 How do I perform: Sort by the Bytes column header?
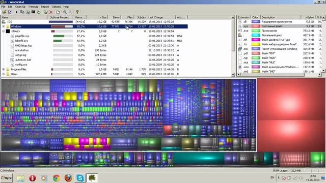(x=308, y=17)
